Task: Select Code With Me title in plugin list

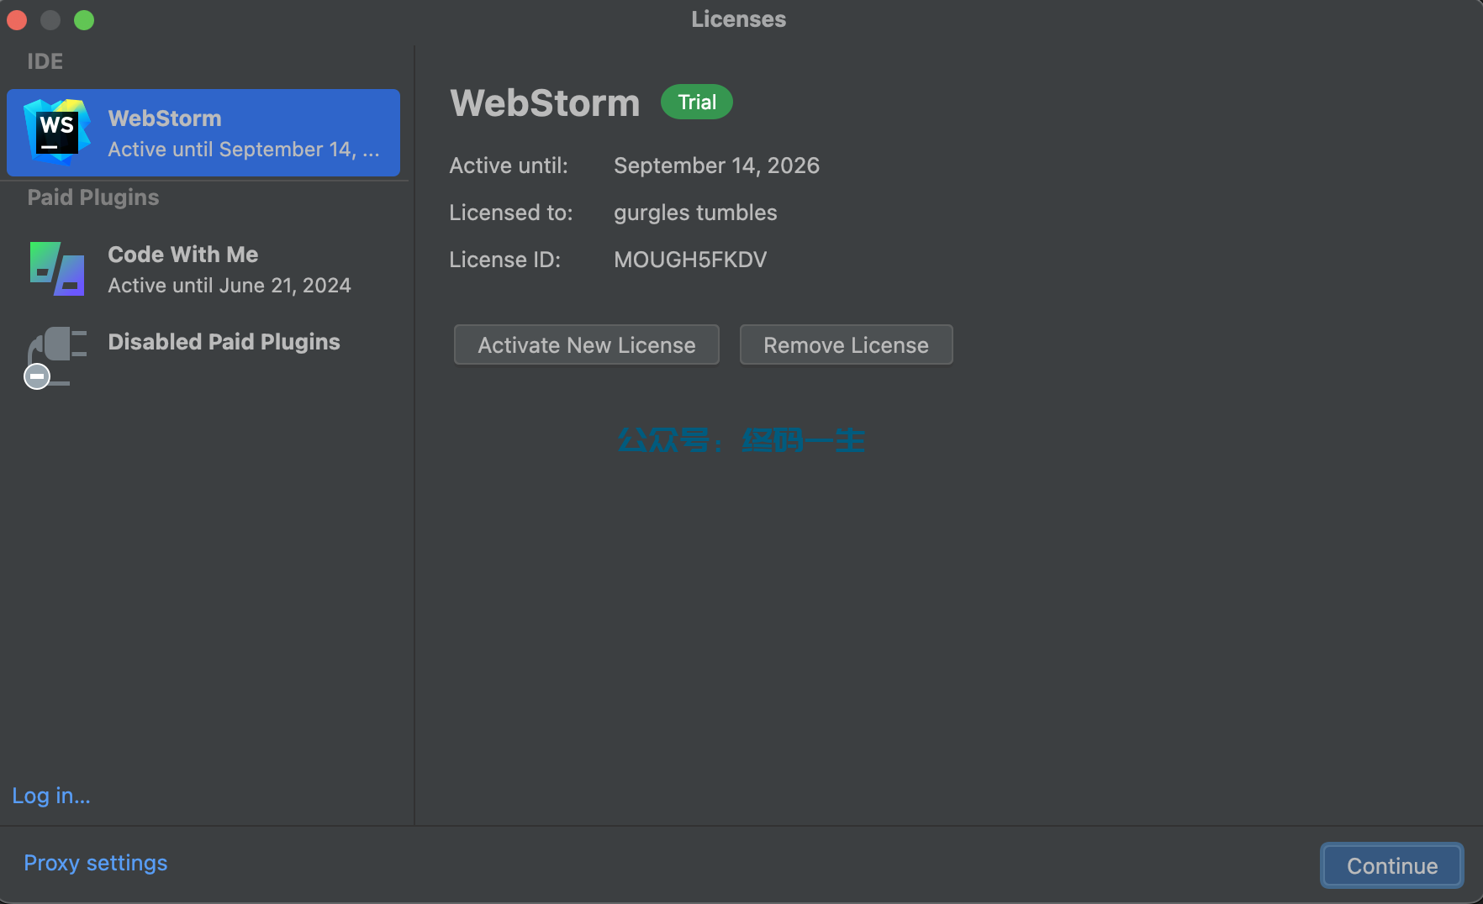Action: pyautogui.click(x=183, y=255)
